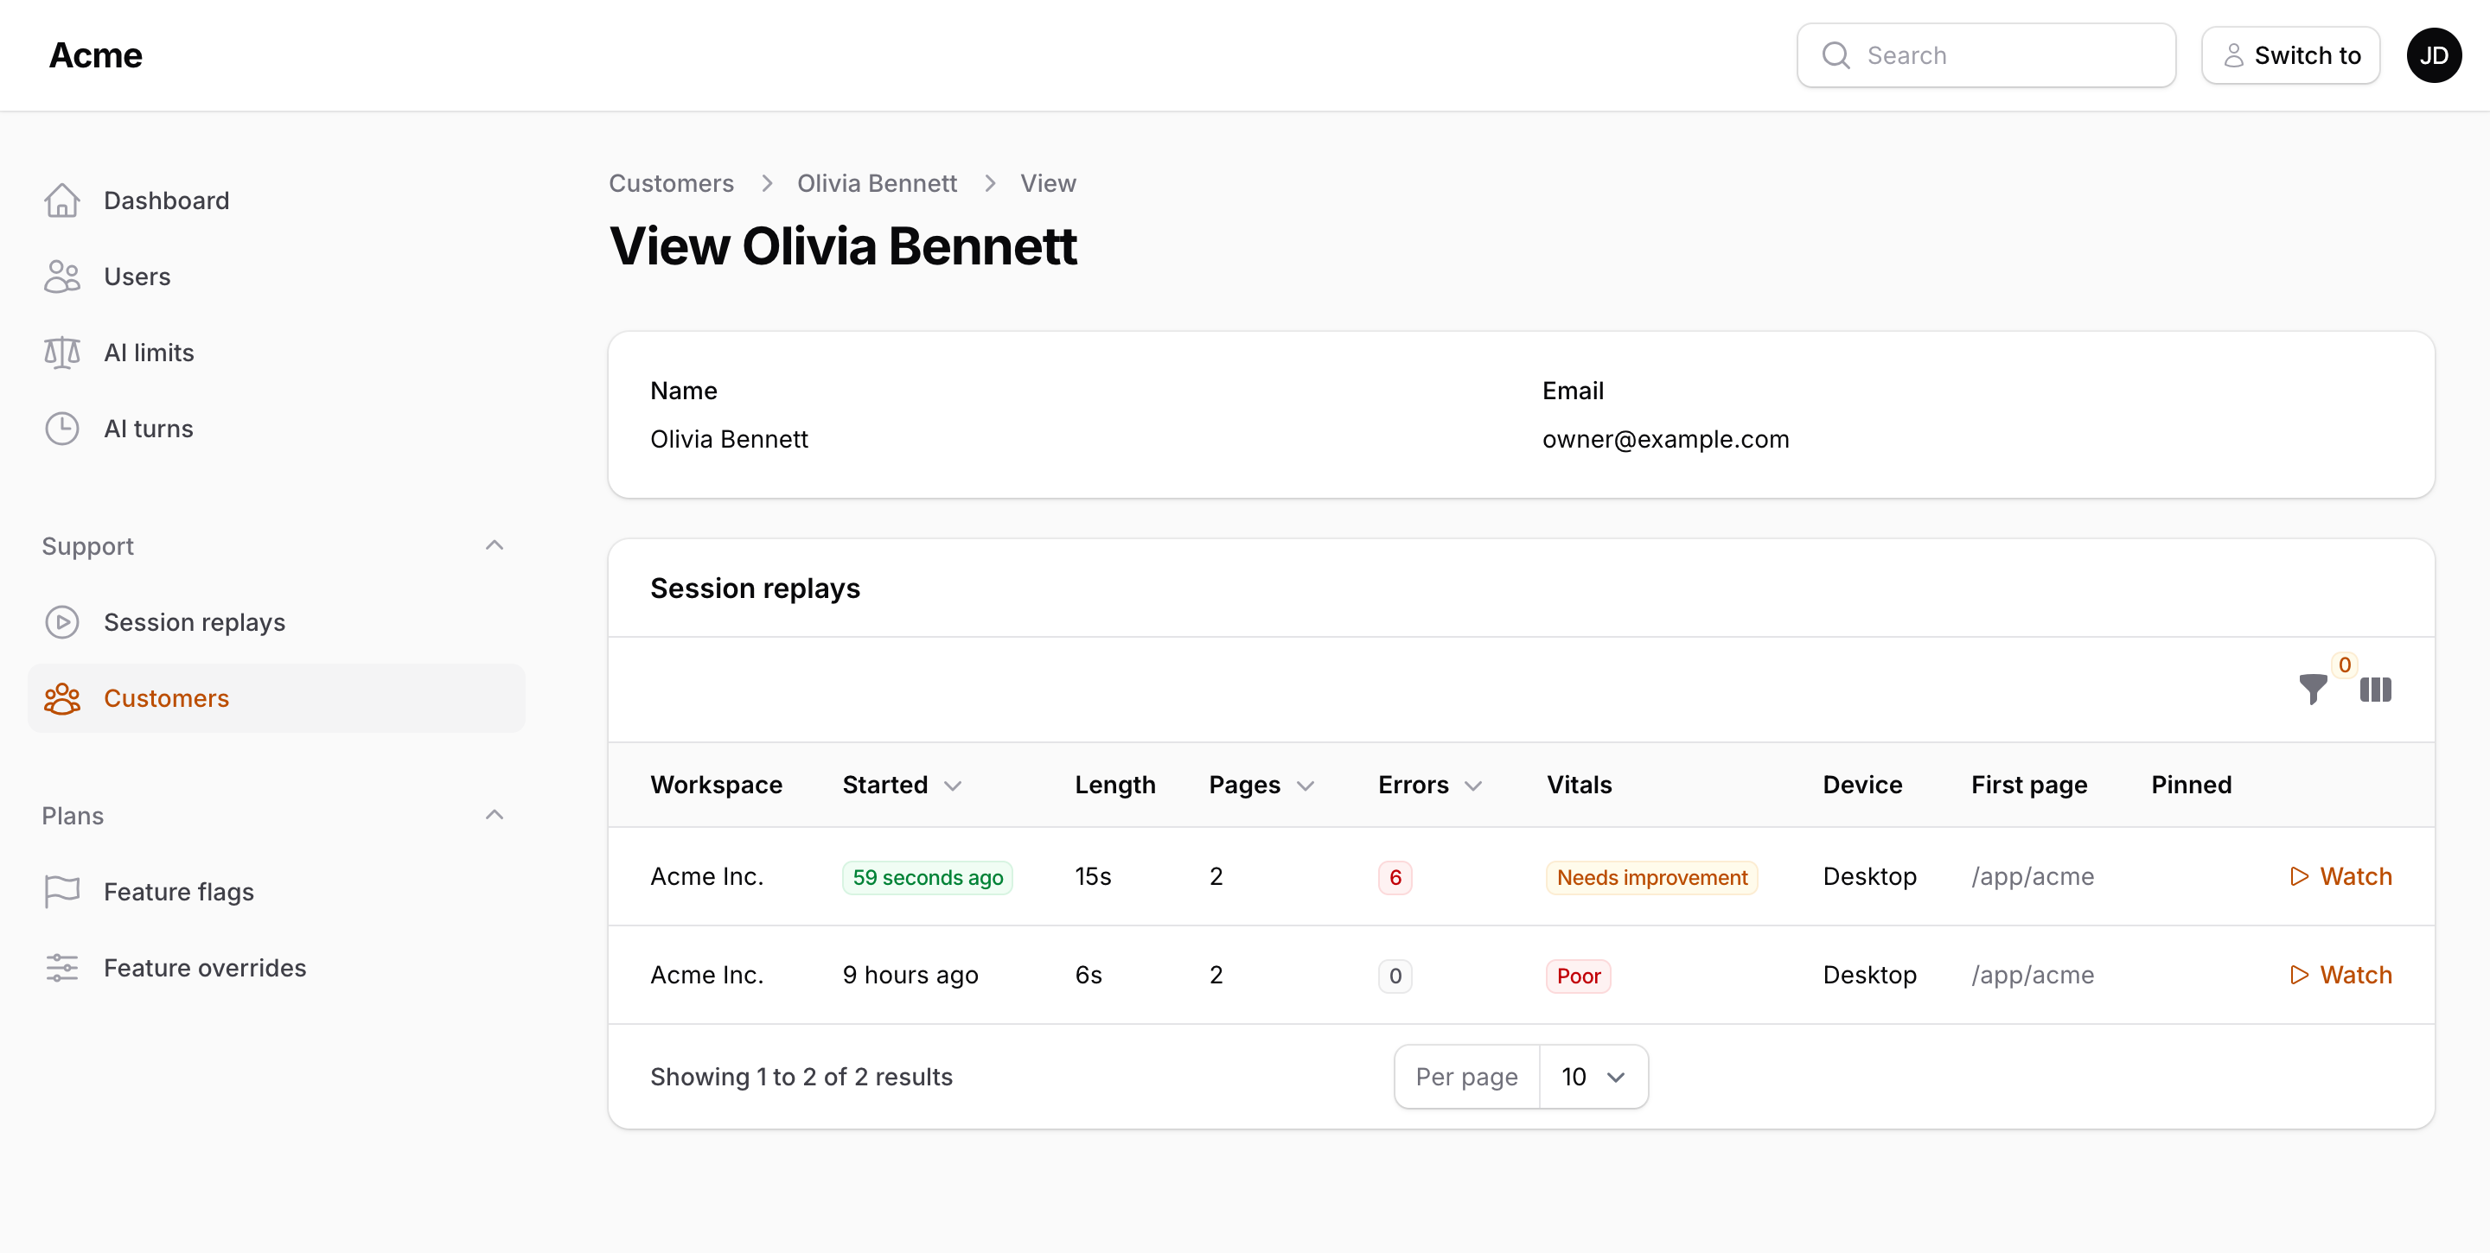Open AI limits page

(x=277, y=353)
